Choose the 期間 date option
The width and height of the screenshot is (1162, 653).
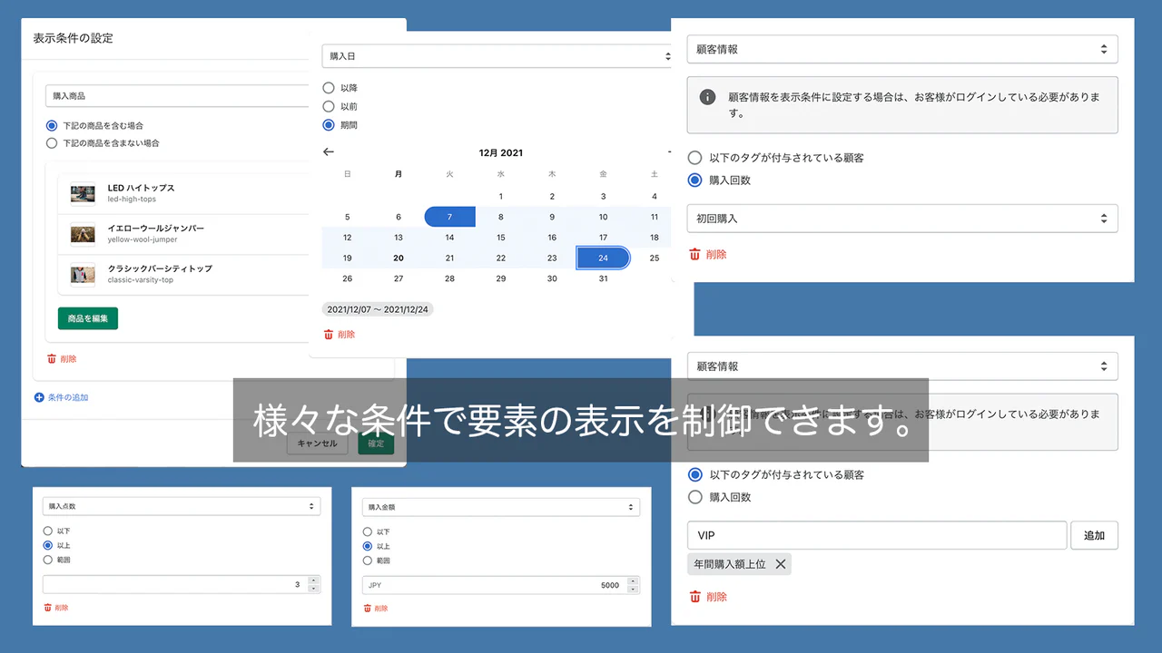coord(329,124)
